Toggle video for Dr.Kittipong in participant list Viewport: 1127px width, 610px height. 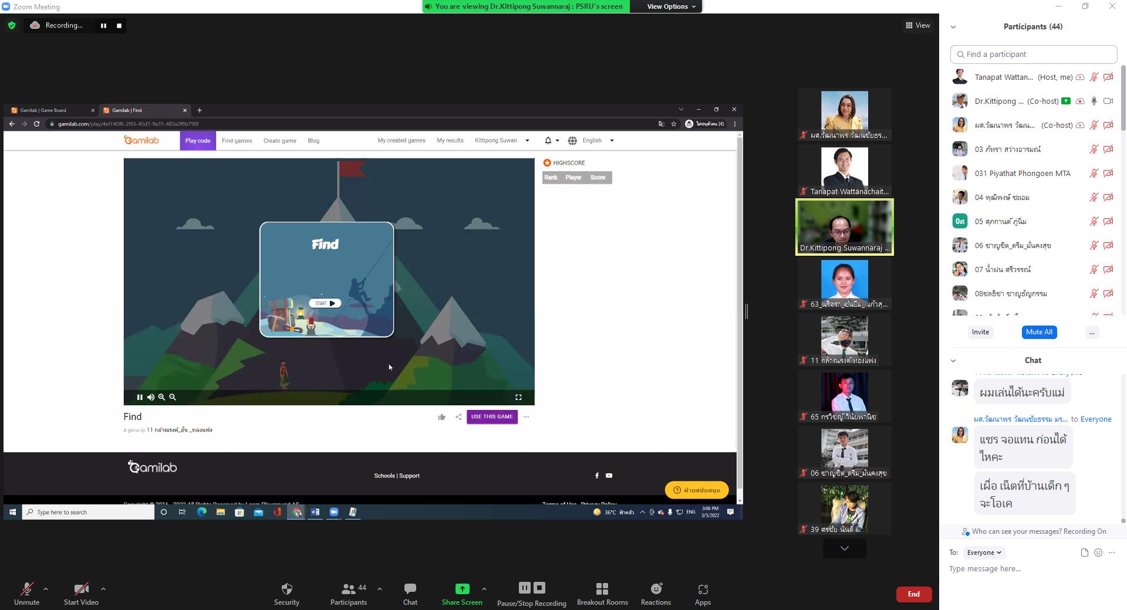[x=1108, y=101]
